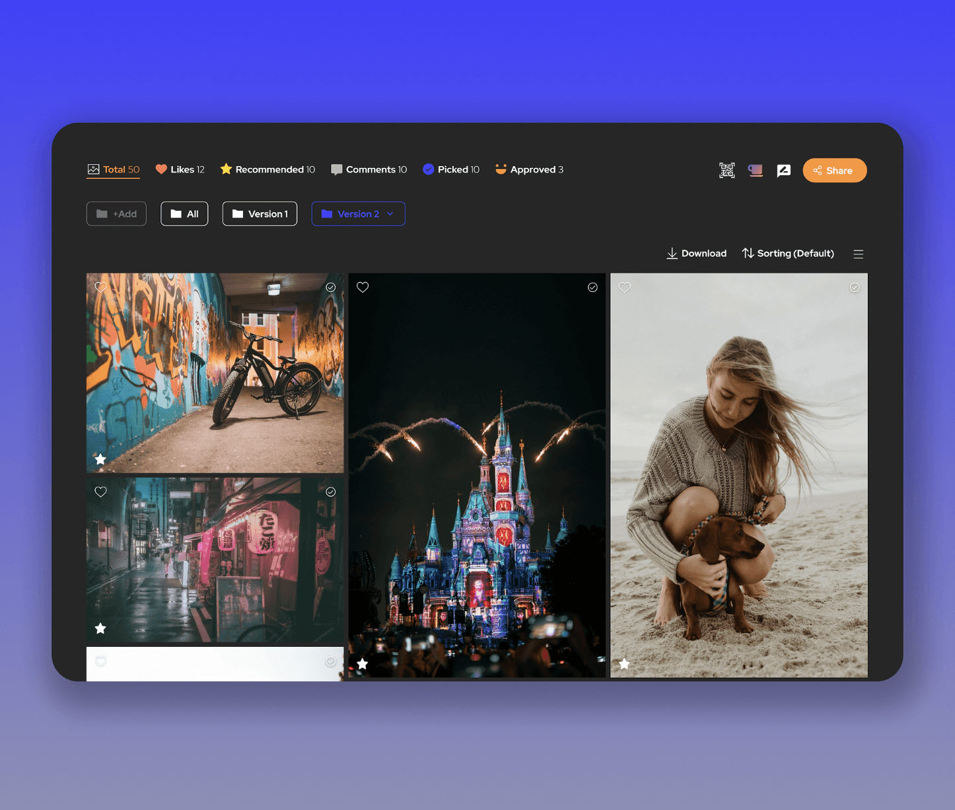Open Sorting (Default) options
955x810 pixels.
point(788,254)
